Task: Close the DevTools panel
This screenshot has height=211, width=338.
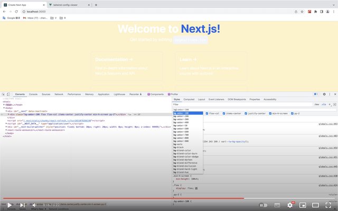Action: 335,94
